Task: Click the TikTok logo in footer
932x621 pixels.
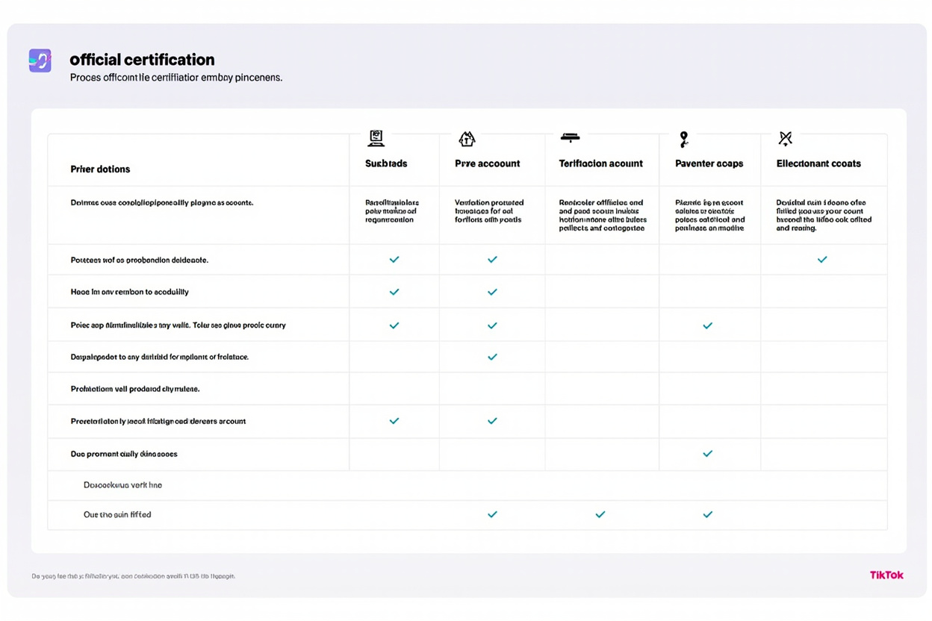Action: [886, 575]
